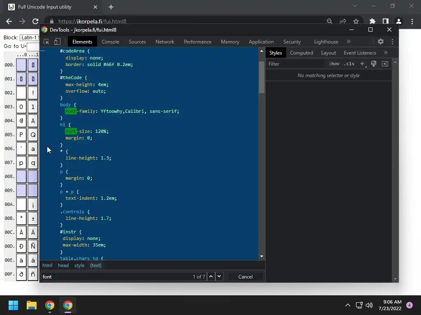This screenshot has width=421, height=315.
Task: Click the Go to U+ input field
Action: [x=33, y=46]
